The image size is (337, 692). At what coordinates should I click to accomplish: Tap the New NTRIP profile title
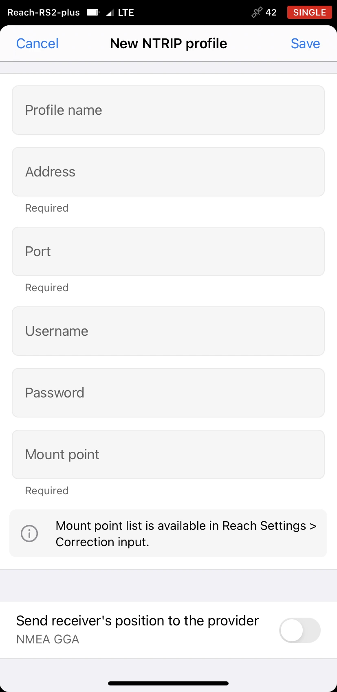pos(168,43)
